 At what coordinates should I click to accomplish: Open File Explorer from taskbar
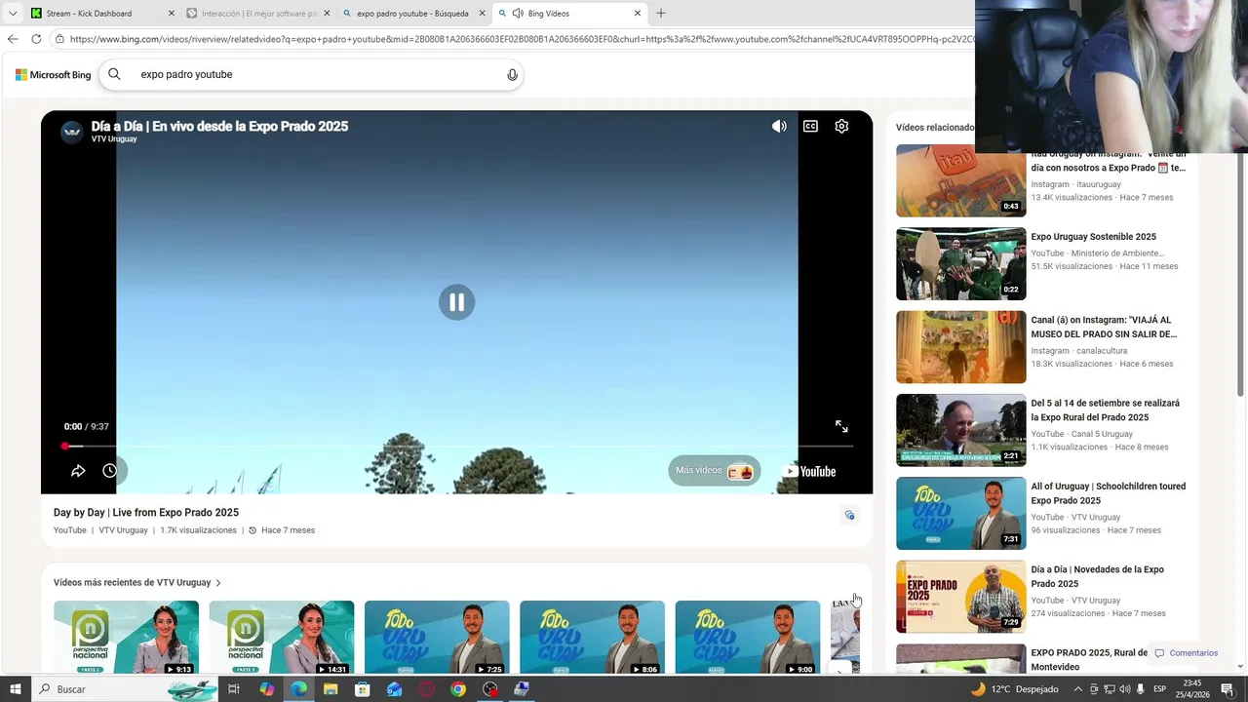(x=331, y=689)
